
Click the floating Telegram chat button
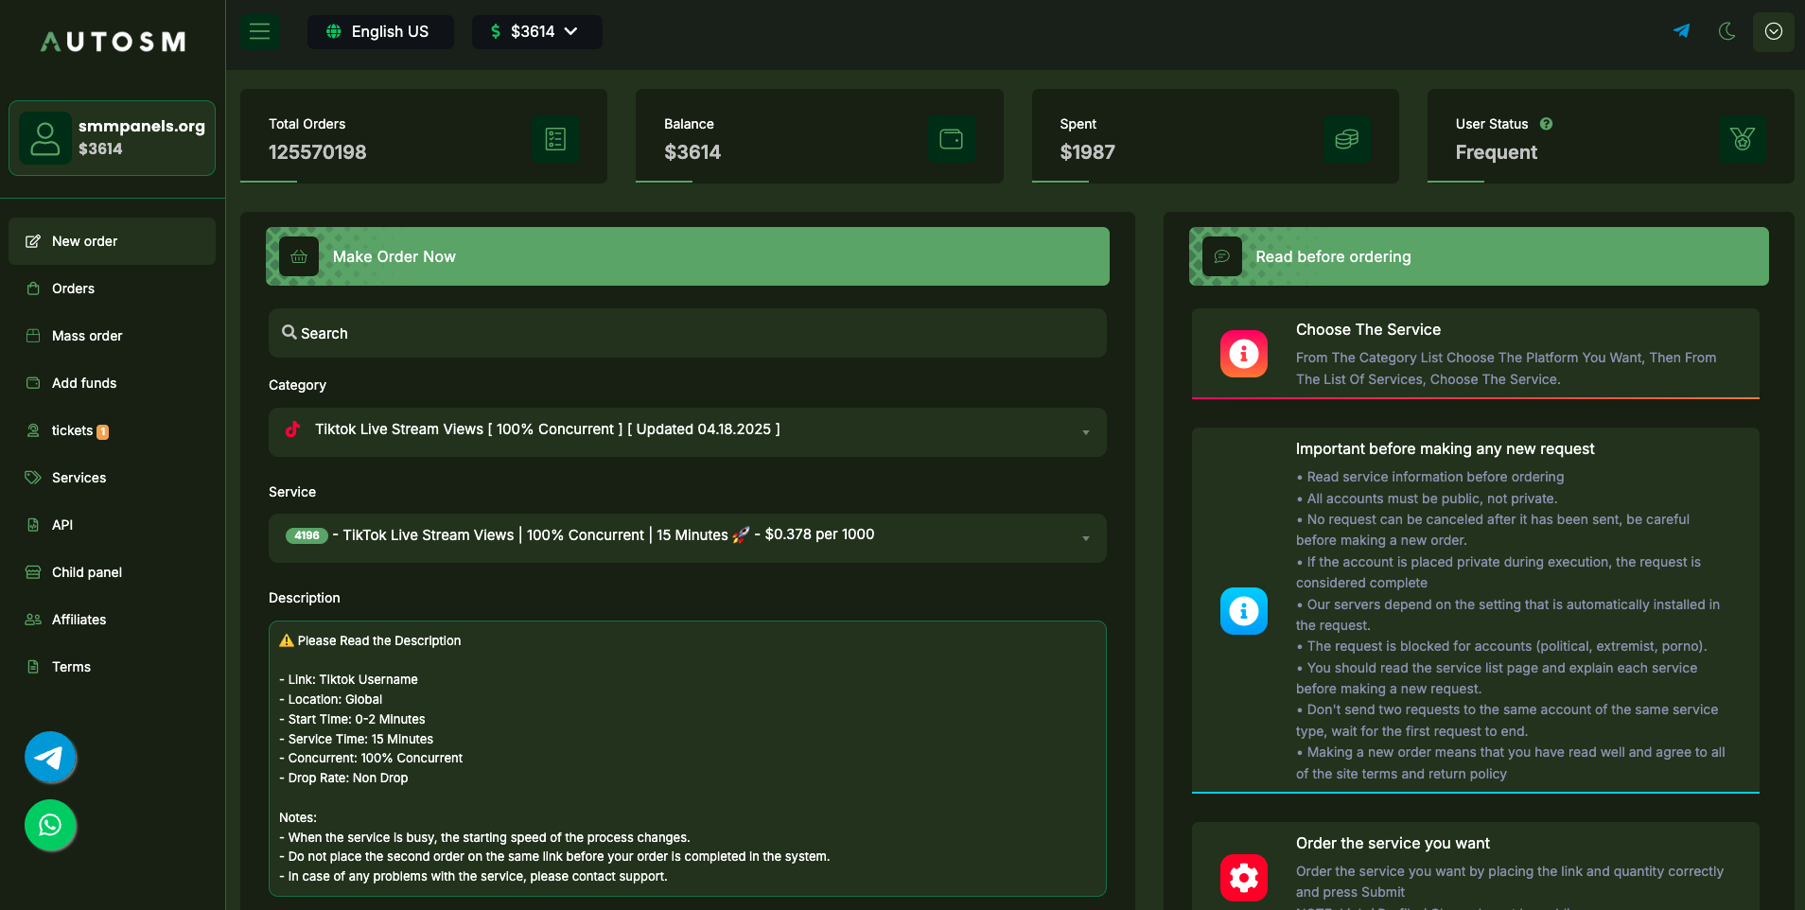[x=50, y=758]
